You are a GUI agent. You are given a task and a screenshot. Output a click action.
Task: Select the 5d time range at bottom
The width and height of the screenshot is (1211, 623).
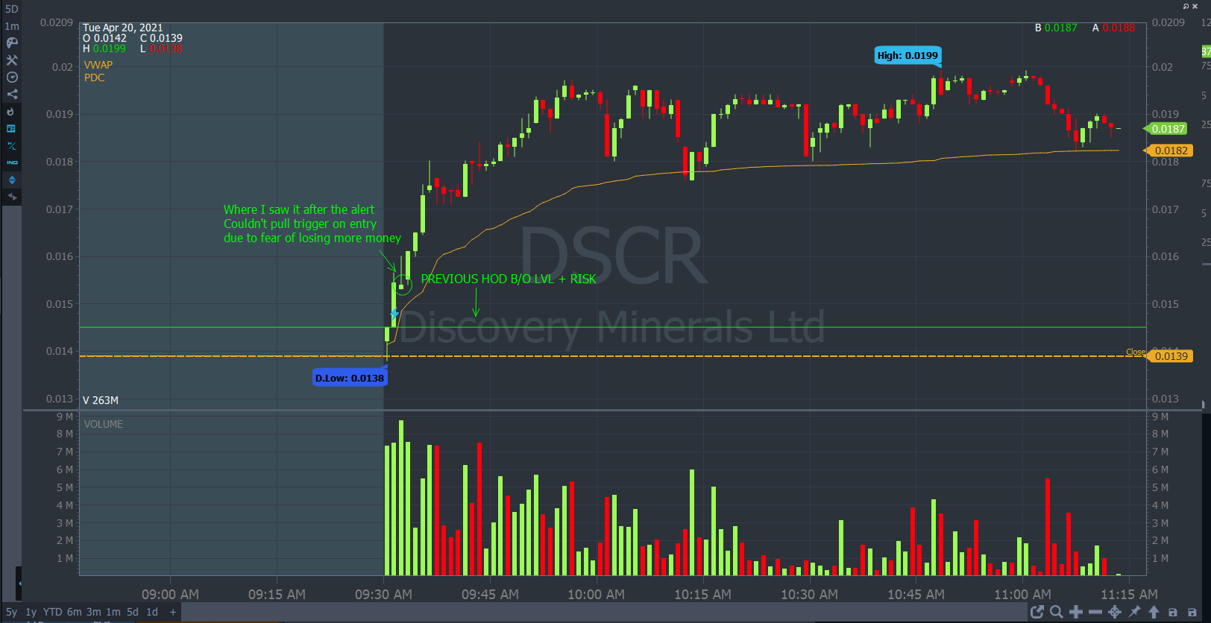(132, 613)
